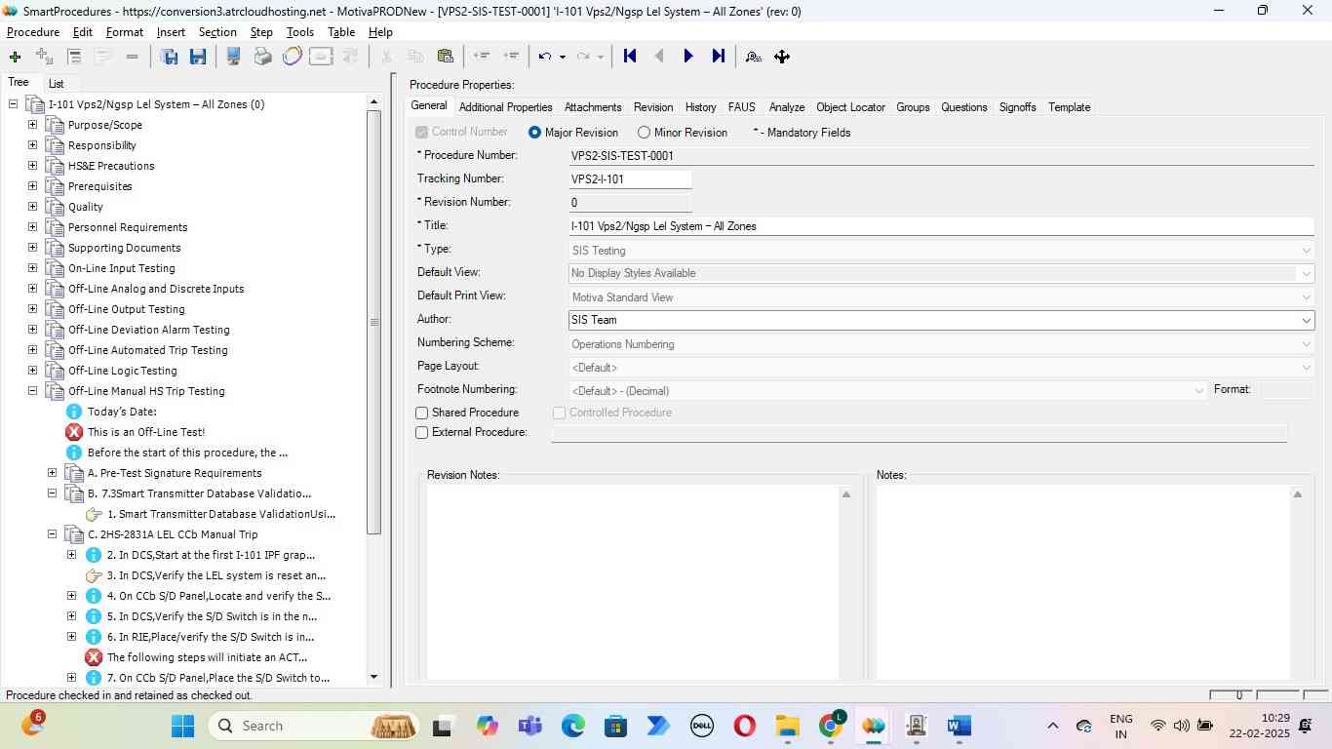
Task: Click the undo arrow icon
Action: pyautogui.click(x=545, y=57)
